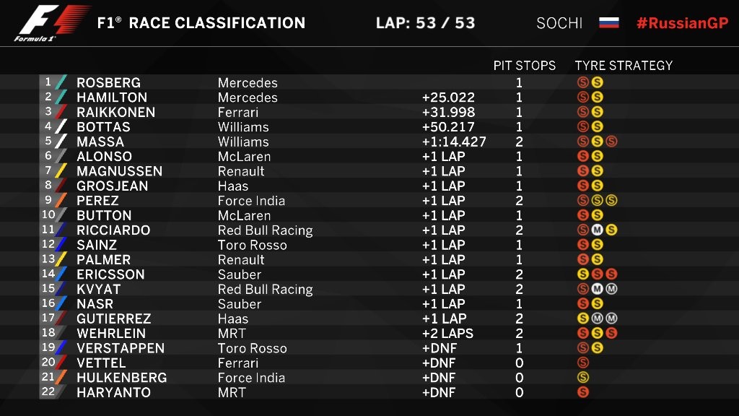Viewport: 739px width, 416px height.
Task: Select the ROSBERG driver row
Action: [x=369, y=82]
